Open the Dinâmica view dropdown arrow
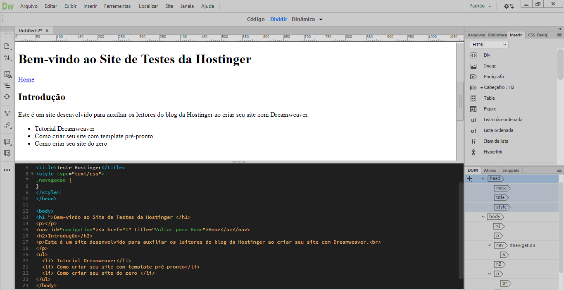This screenshot has height=290, width=564. click(x=320, y=19)
